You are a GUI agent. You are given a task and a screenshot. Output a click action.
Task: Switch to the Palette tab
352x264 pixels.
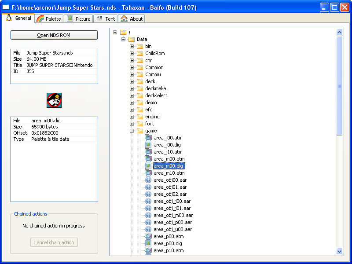pyautogui.click(x=49, y=18)
